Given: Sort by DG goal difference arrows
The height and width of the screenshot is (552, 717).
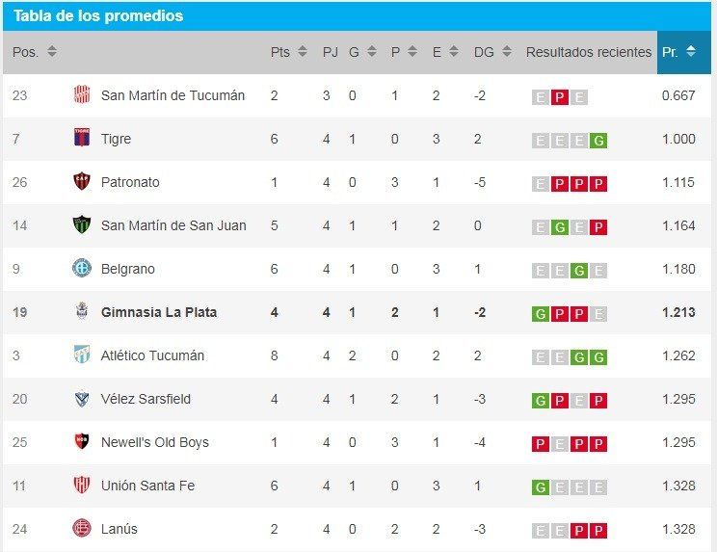Looking at the screenshot, I should tap(507, 51).
